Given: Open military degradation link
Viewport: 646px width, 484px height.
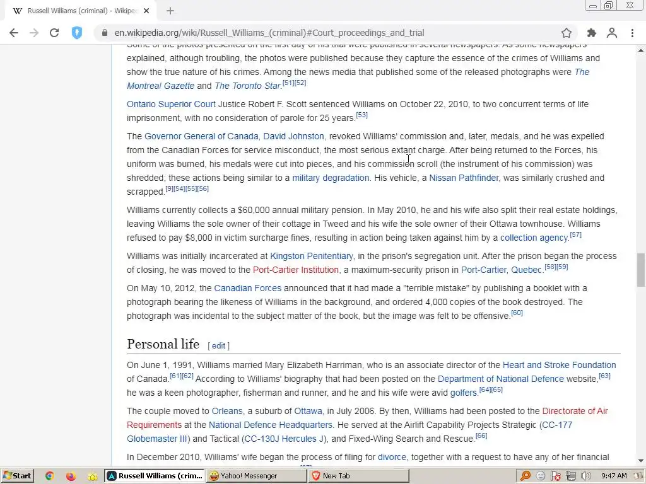Looking at the screenshot, I should tap(331, 178).
